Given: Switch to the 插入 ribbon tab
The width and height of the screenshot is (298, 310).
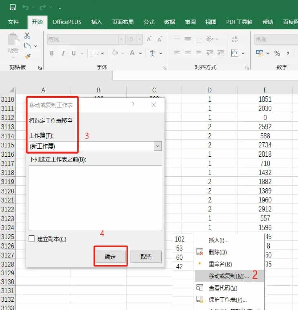Looking at the screenshot, I should click(x=97, y=22).
